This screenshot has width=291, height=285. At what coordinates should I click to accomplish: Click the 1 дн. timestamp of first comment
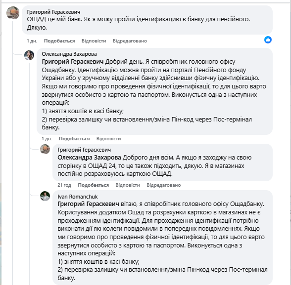pos(32,41)
